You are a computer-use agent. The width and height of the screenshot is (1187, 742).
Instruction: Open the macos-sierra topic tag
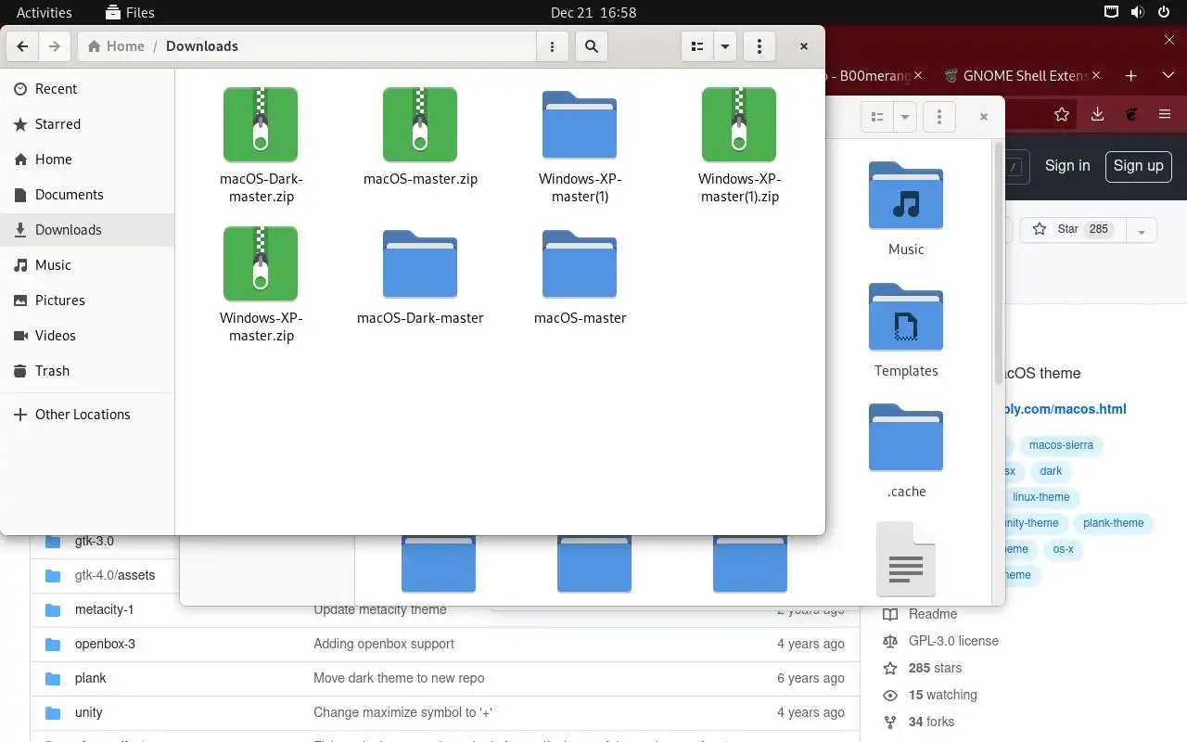[1061, 445]
